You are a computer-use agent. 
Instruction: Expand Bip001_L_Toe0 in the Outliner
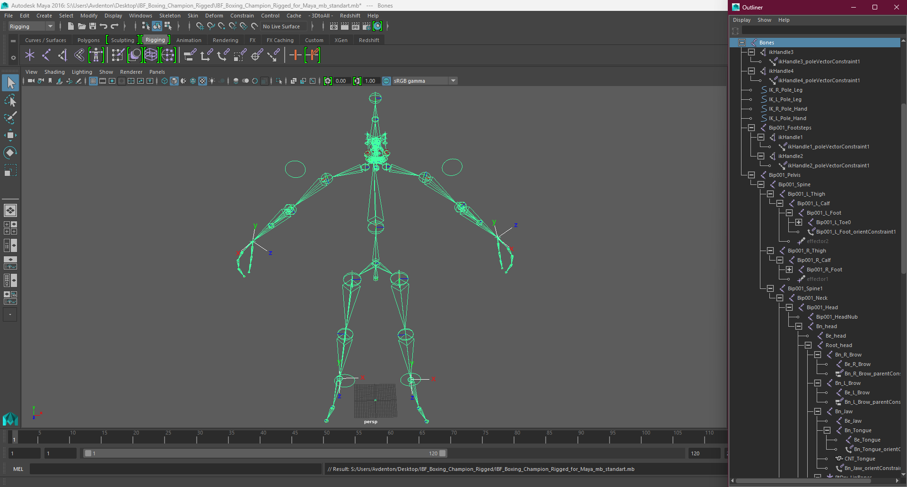[799, 222]
